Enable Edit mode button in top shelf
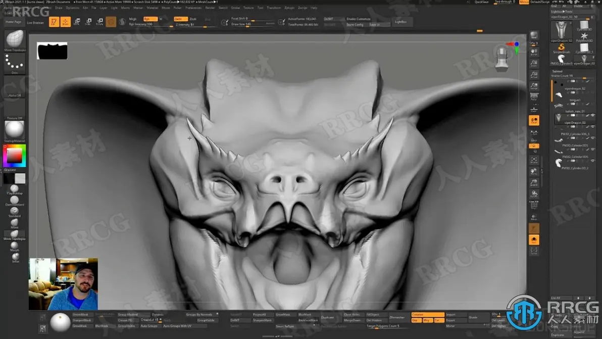This screenshot has height=339, width=602. [x=54, y=22]
